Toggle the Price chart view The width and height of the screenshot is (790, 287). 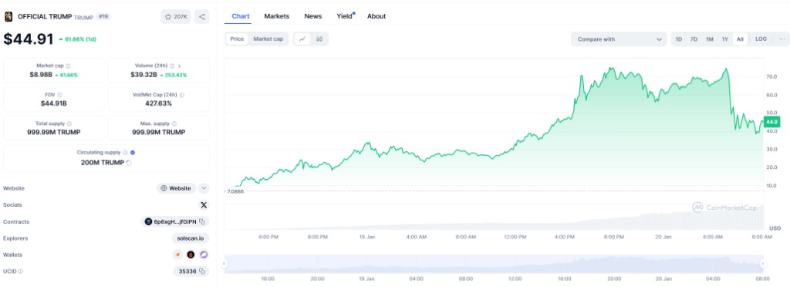pos(237,39)
